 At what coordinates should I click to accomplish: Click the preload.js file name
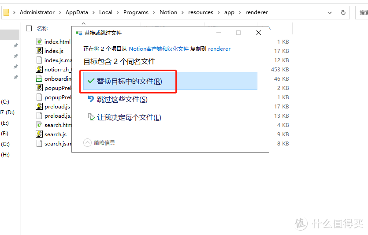pyautogui.click(x=57, y=107)
